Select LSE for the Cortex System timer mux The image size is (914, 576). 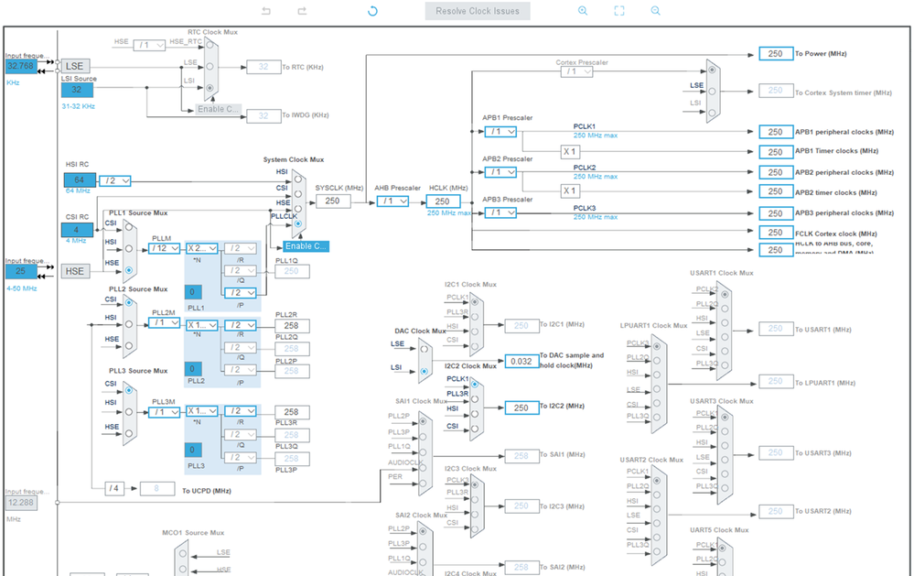pyautogui.click(x=712, y=92)
